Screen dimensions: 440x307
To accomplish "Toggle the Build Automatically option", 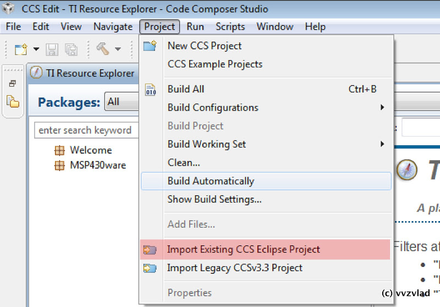I will tap(211, 181).
